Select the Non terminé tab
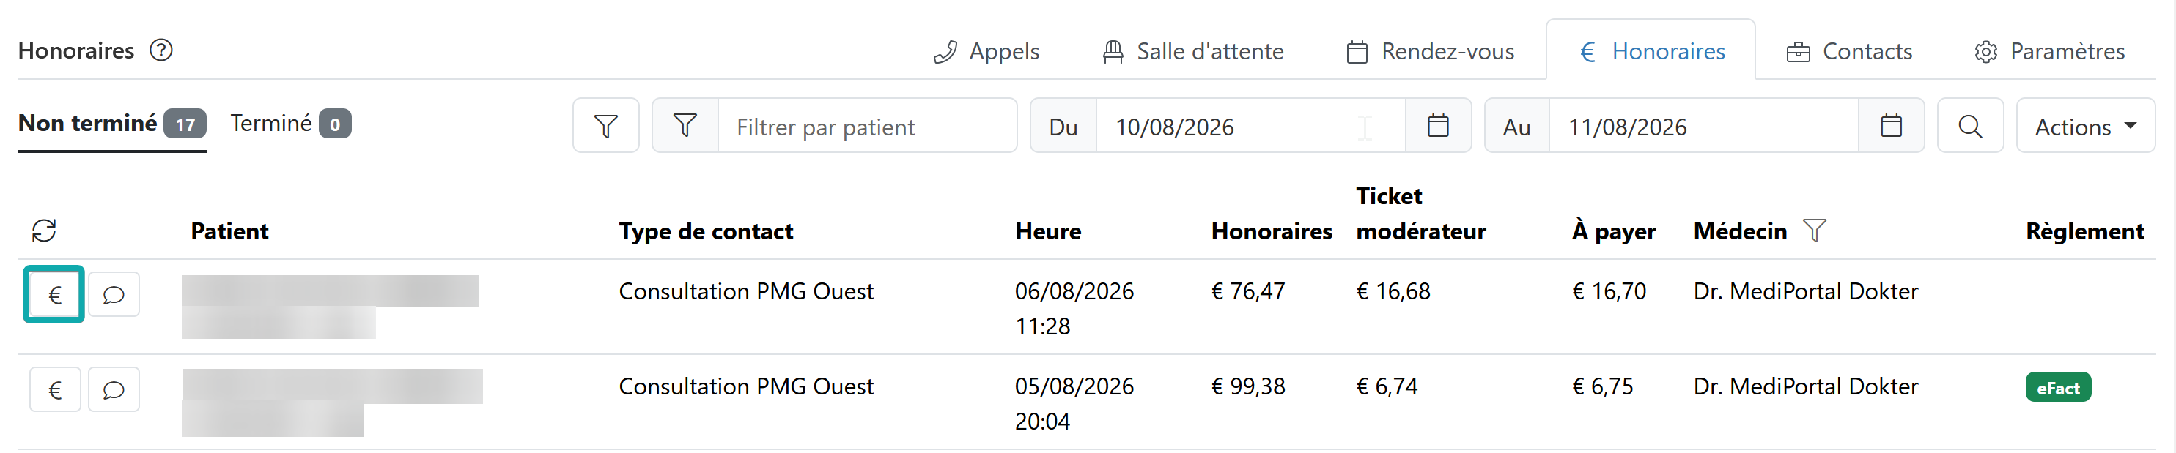This screenshot has height=453, width=2176. pos(112,124)
